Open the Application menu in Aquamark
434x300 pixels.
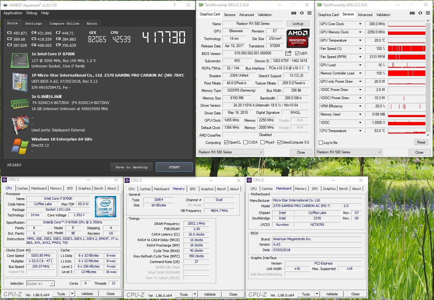[13, 13]
